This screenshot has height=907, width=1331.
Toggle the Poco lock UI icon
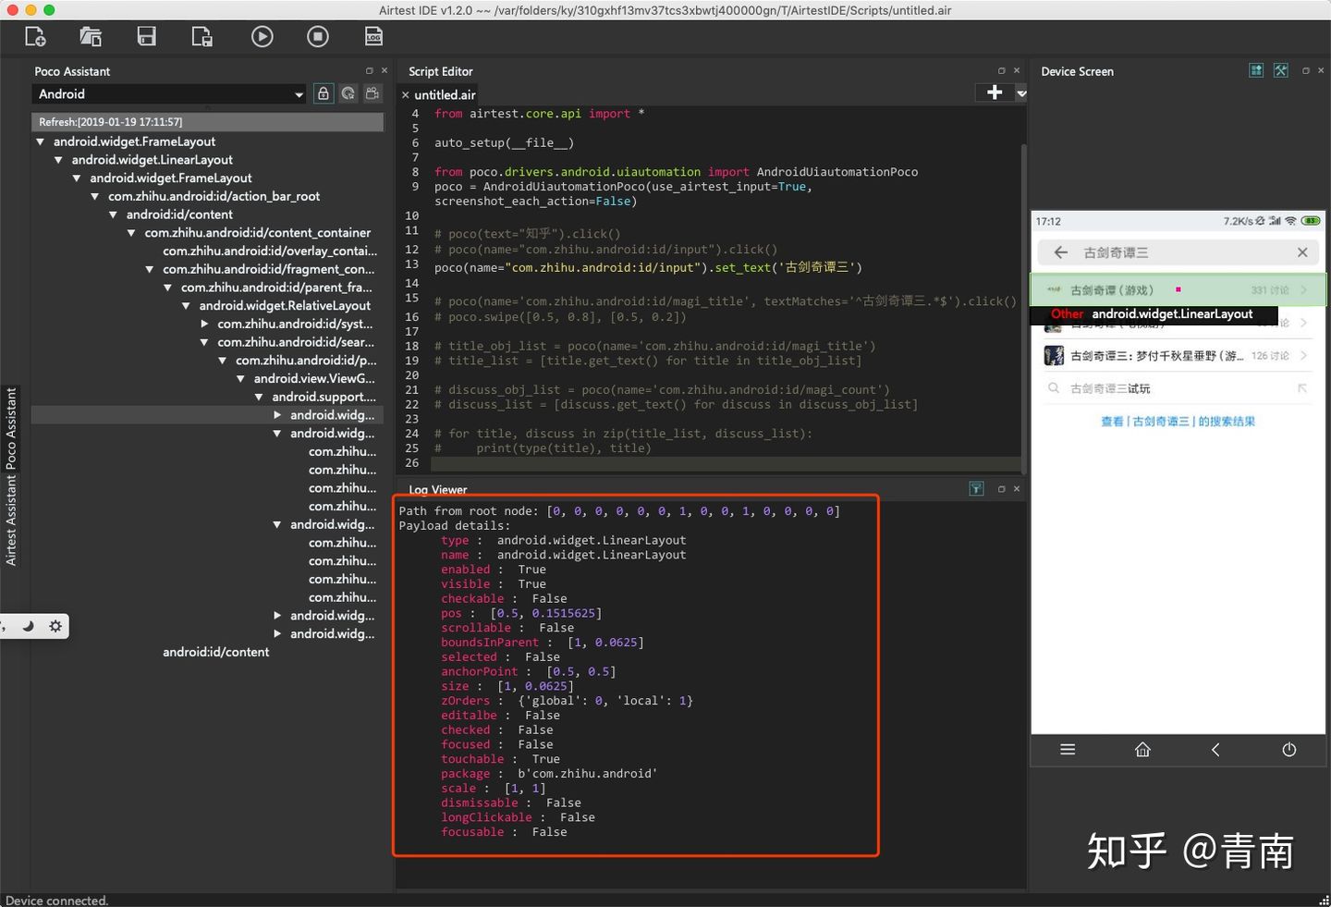324,93
